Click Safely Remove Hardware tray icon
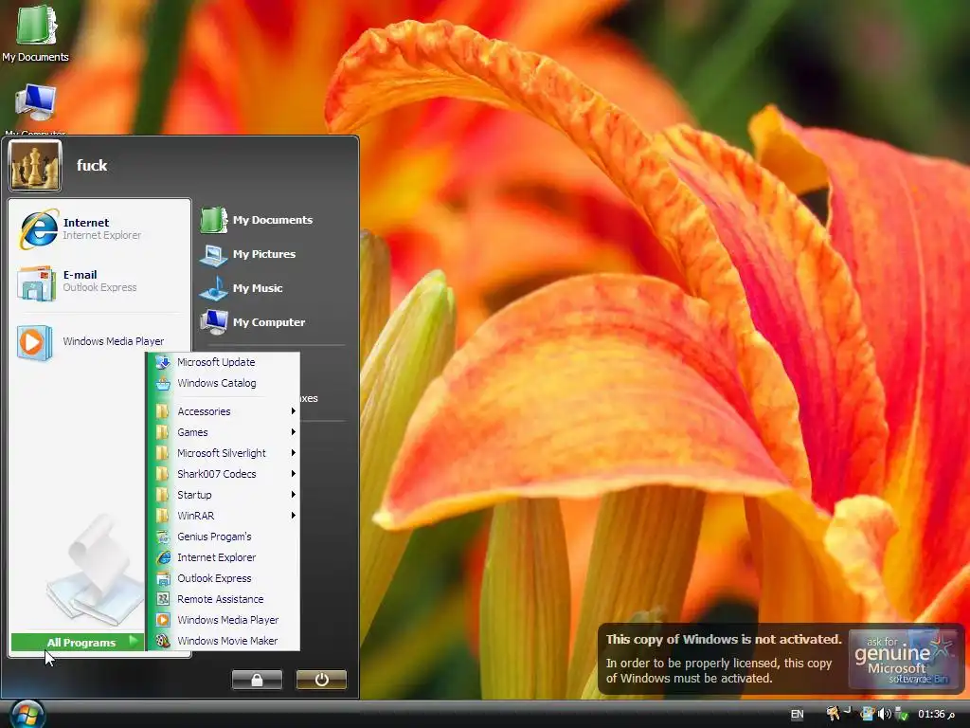This screenshot has height=728, width=970. click(902, 715)
